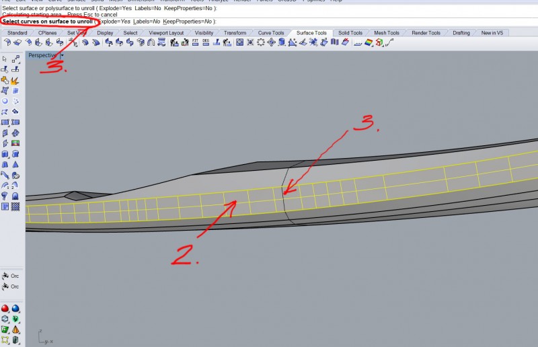538x347 pixels.
Task: Switch to the Standard toolbar tab
Action: coord(17,33)
